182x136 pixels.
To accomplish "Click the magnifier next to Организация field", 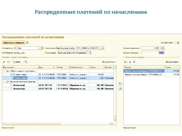I will [42, 48].
